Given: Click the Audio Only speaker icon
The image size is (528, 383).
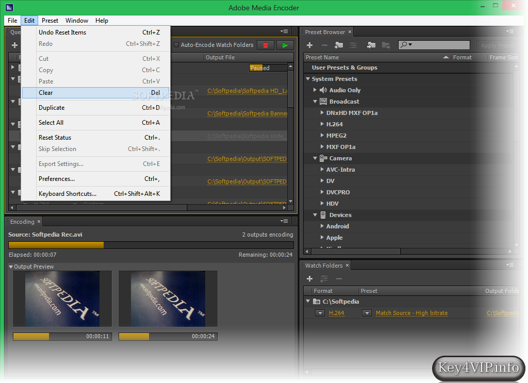Looking at the screenshot, I should (323, 90).
